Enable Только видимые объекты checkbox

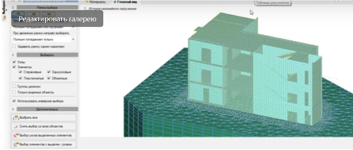14,92
